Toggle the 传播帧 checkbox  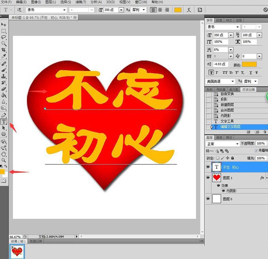tap(256, 150)
